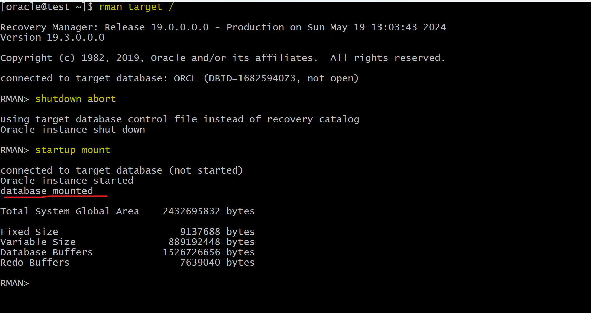This screenshot has width=591, height=313.
Task: Click the 'Redo Buffers' label
Action: (35, 263)
